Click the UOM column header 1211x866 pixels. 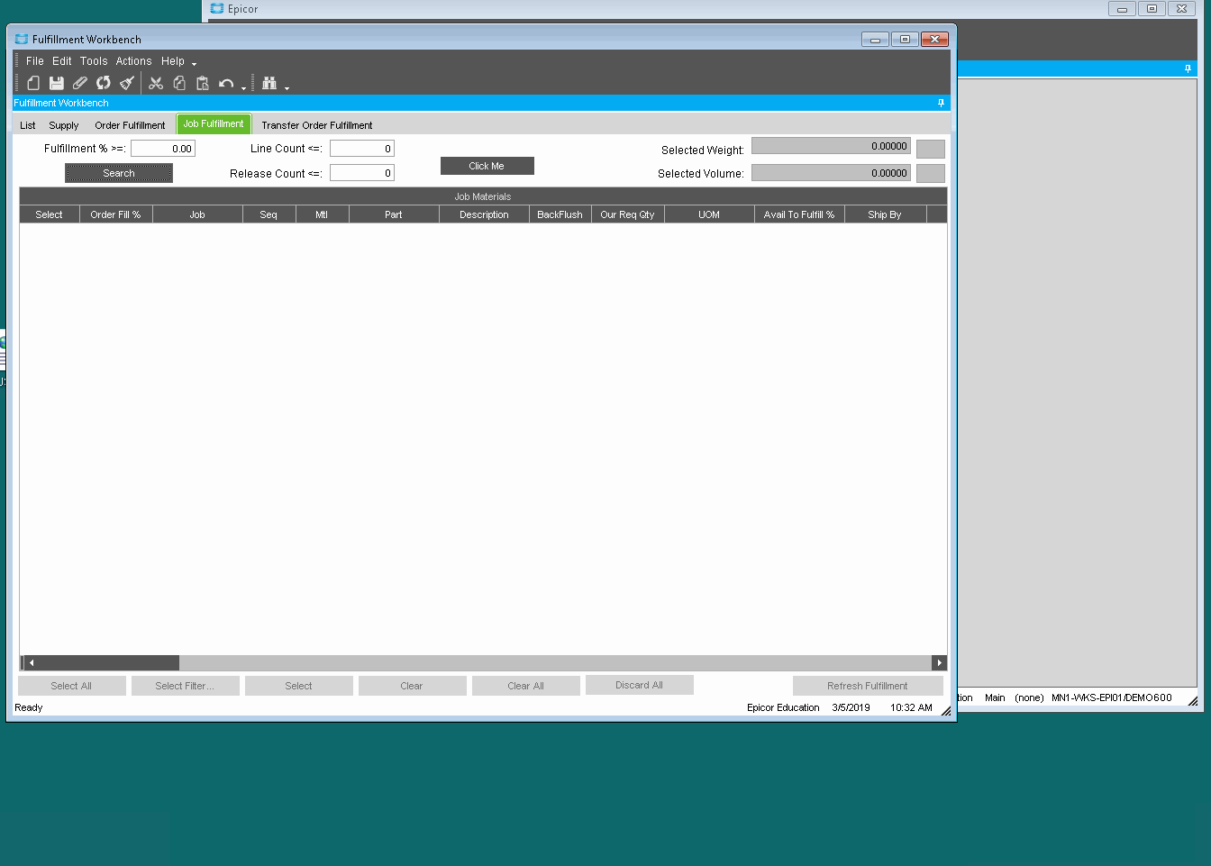(709, 214)
